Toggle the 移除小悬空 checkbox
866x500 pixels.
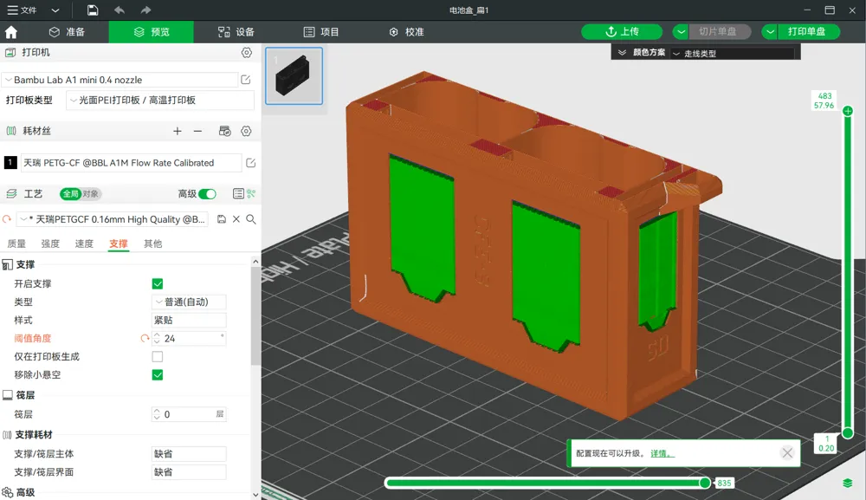coord(158,374)
